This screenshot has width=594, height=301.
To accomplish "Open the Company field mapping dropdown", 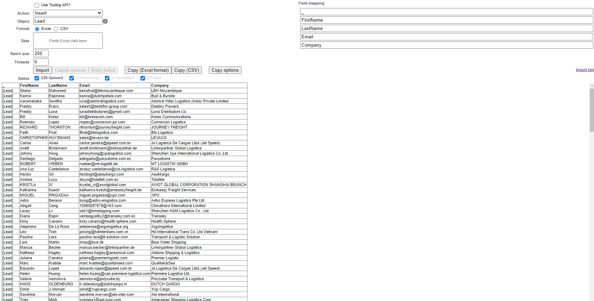I will click(x=447, y=45).
